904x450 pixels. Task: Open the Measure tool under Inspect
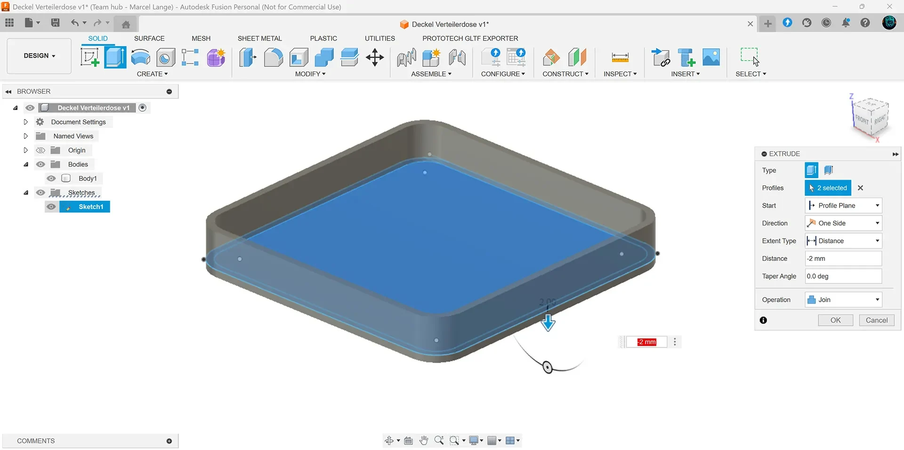coord(620,57)
